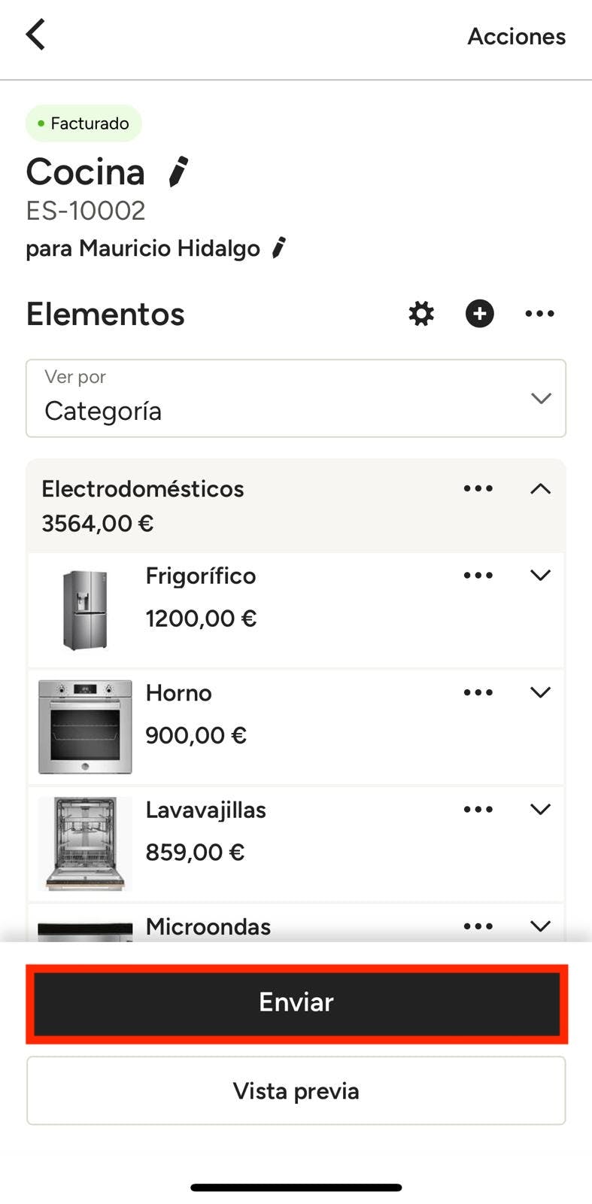
Task: Open Electrodomésticos category options menu
Action: tap(478, 489)
